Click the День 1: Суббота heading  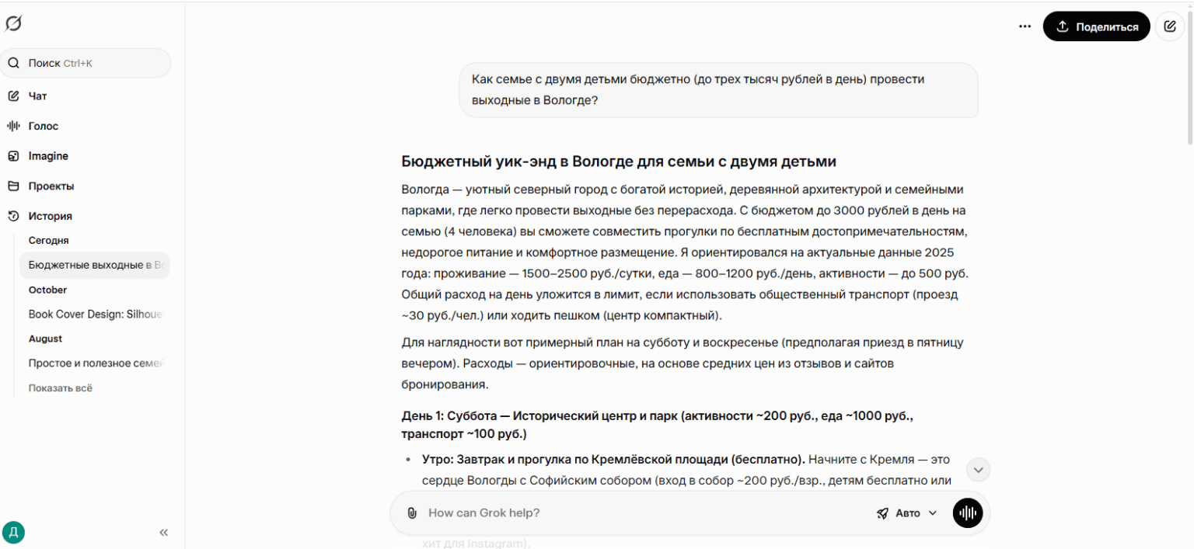[x=658, y=425]
